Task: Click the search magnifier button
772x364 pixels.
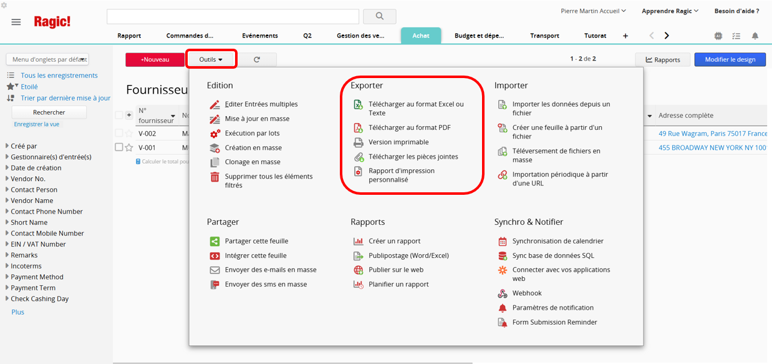Action: pyautogui.click(x=379, y=16)
